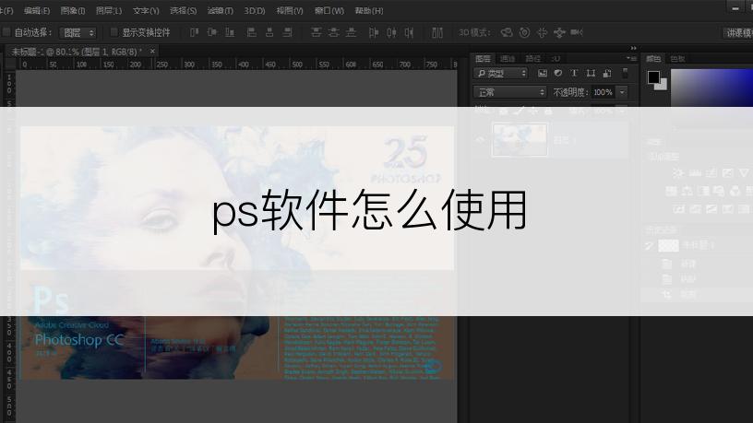The width and height of the screenshot is (753, 423).
Task: Click the pixel layer filter icon
Action: coord(543,73)
